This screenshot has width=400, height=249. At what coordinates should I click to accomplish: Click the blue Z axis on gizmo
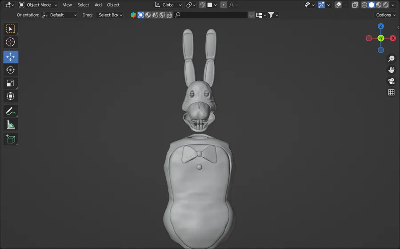point(381,26)
